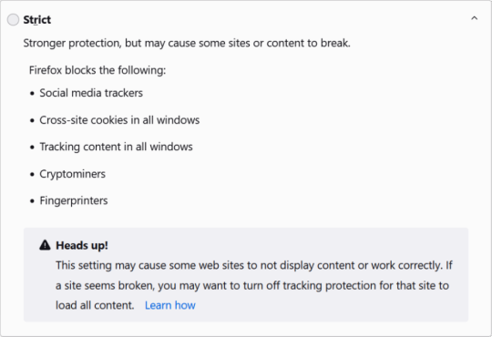Click Social media trackers list item
Viewport: 492px width, 337px height.
[91, 93]
